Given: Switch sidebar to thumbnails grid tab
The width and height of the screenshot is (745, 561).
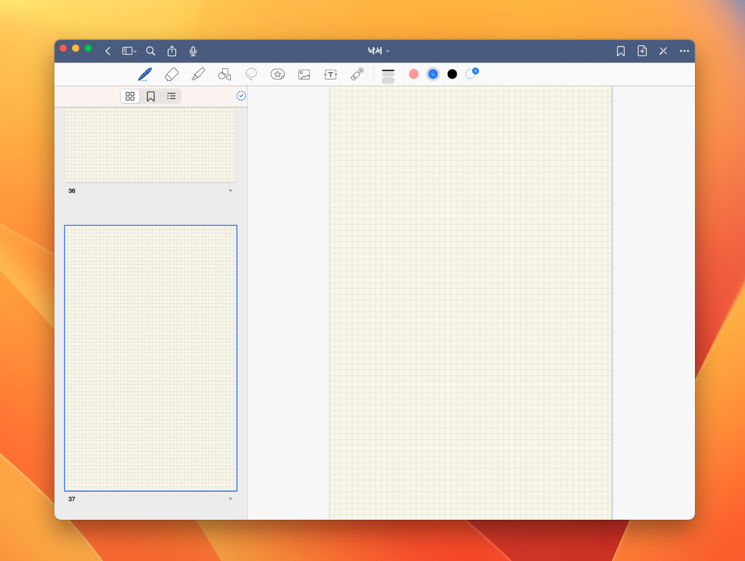Looking at the screenshot, I should [x=129, y=96].
